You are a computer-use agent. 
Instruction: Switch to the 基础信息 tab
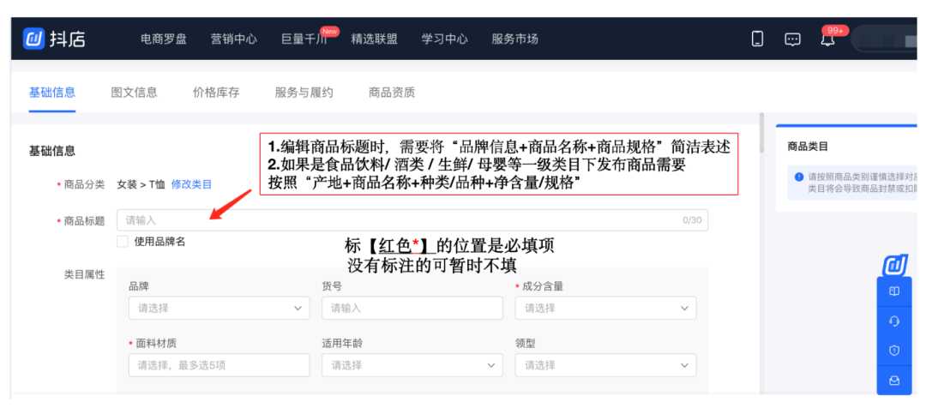coord(52,93)
